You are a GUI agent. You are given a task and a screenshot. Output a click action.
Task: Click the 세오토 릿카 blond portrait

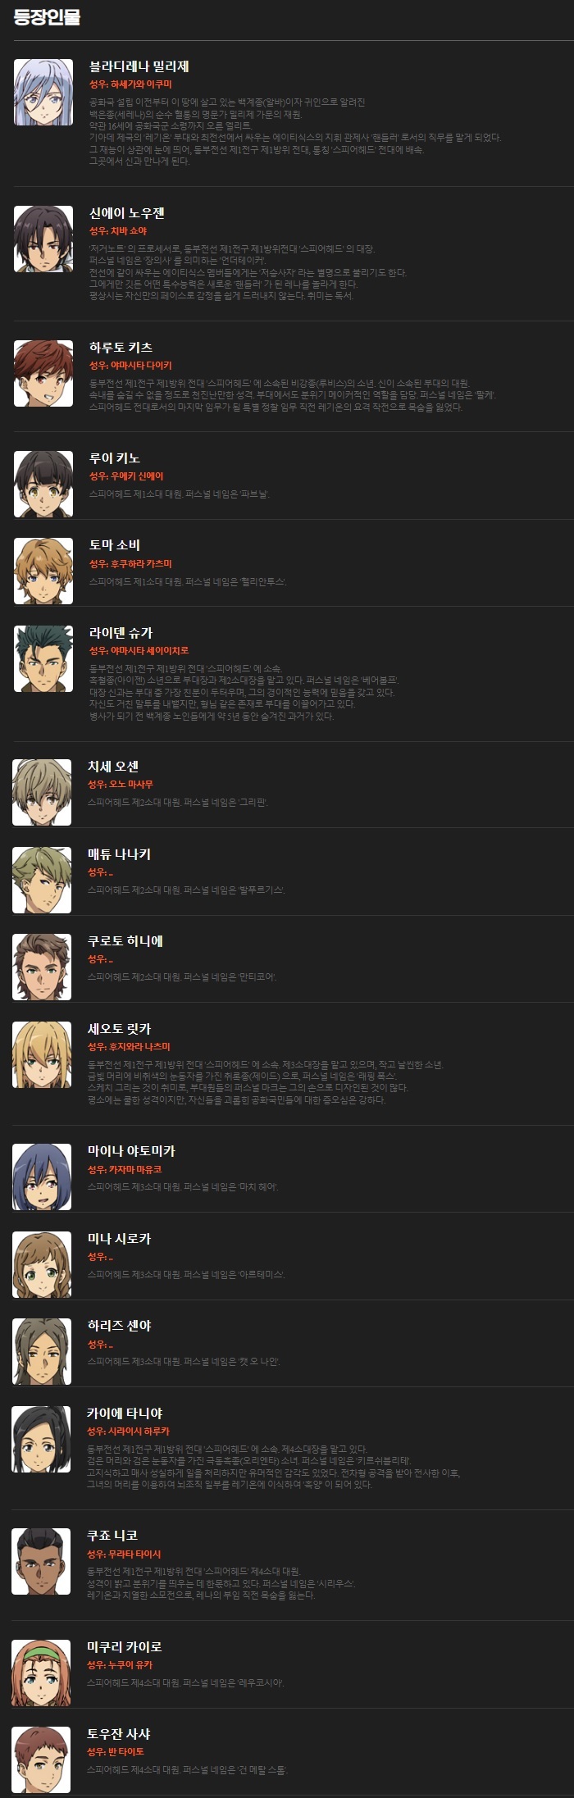pos(42,1054)
